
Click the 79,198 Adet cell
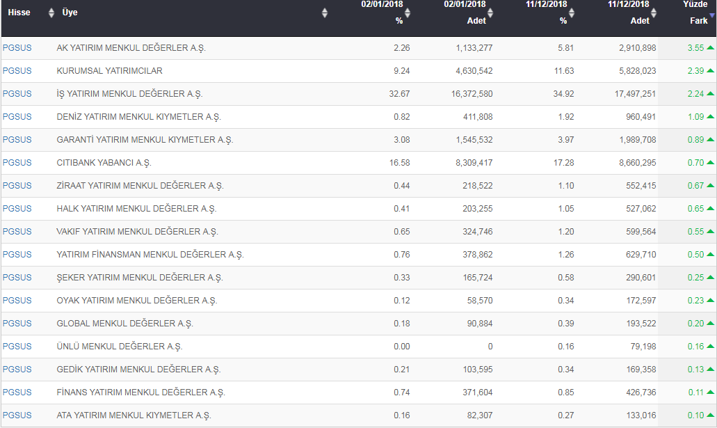[643, 346]
